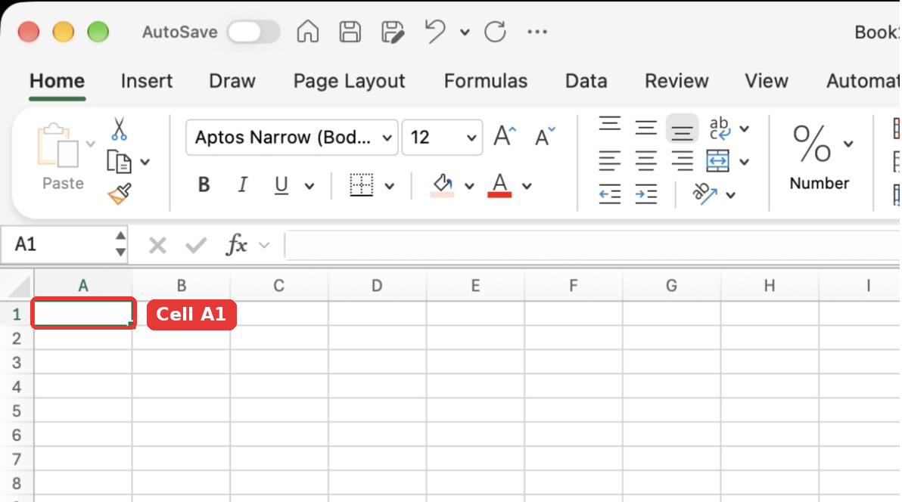This screenshot has width=902, height=502.
Task: Expand the Font Color palette arrow
Action: (527, 186)
